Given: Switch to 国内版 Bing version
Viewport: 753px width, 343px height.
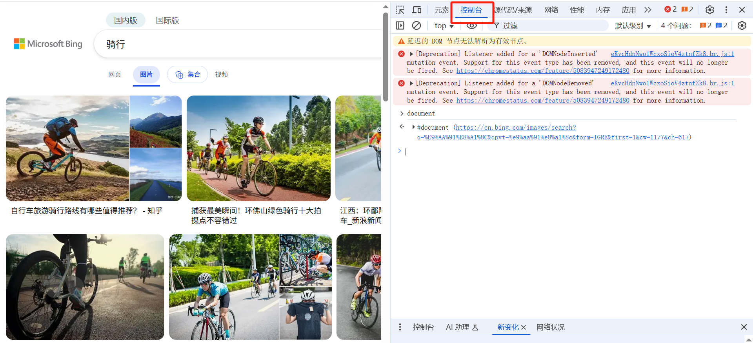Looking at the screenshot, I should point(125,20).
